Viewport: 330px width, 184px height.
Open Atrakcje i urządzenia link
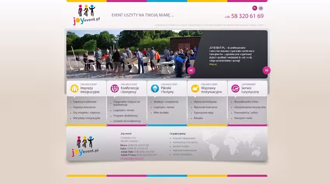click(166, 102)
